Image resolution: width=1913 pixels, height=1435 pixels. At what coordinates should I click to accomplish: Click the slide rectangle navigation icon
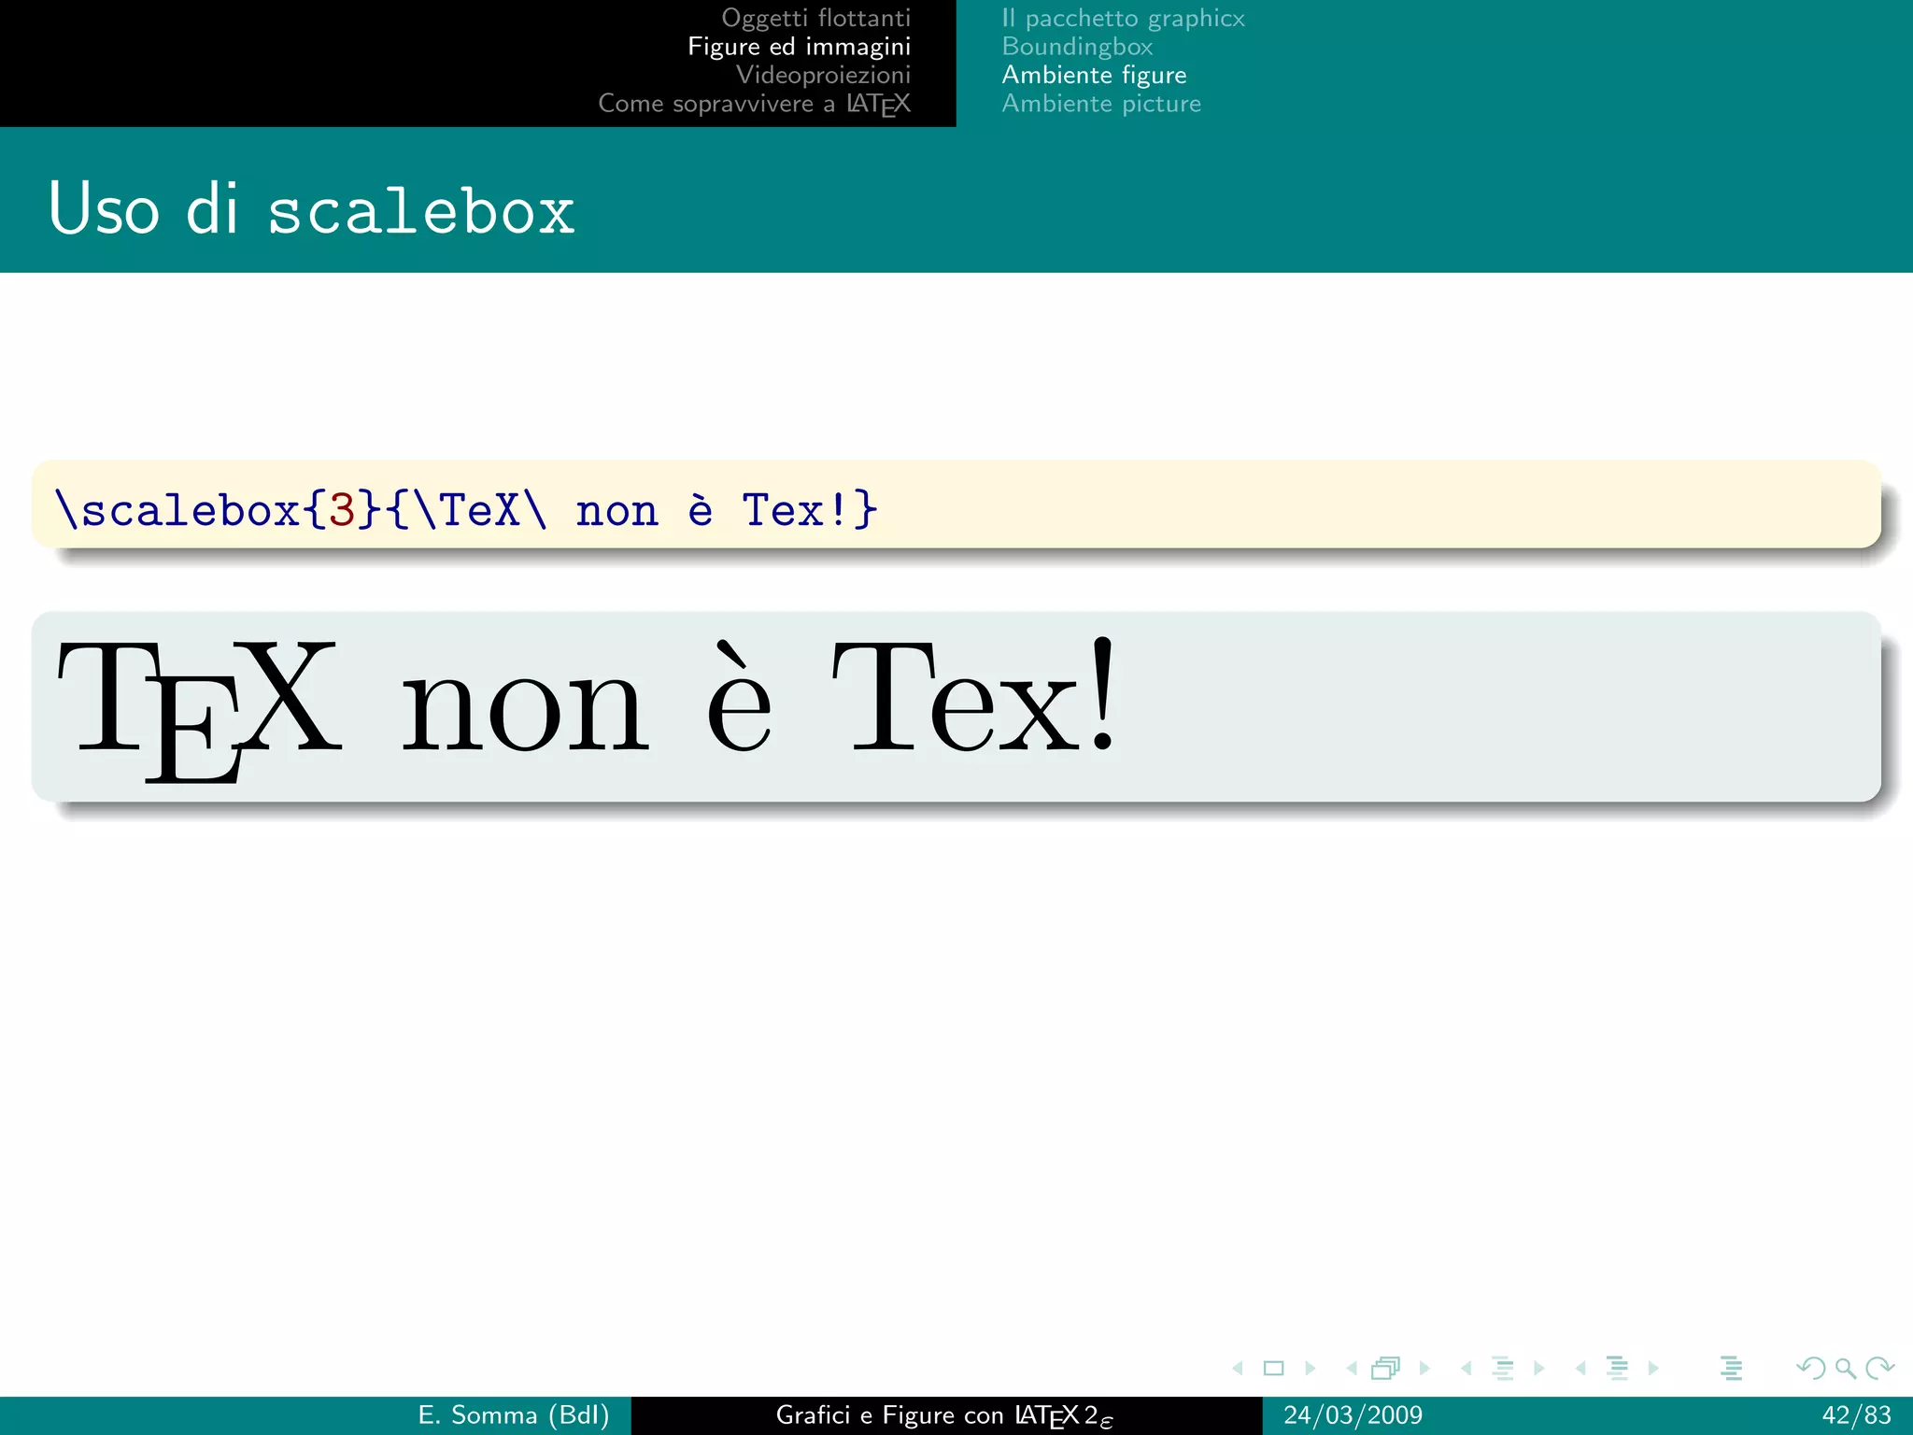(x=1273, y=1369)
